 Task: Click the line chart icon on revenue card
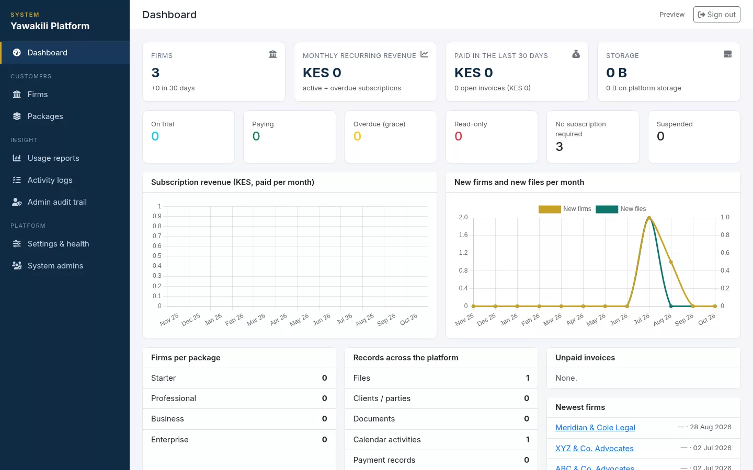pyautogui.click(x=424, y=54)
